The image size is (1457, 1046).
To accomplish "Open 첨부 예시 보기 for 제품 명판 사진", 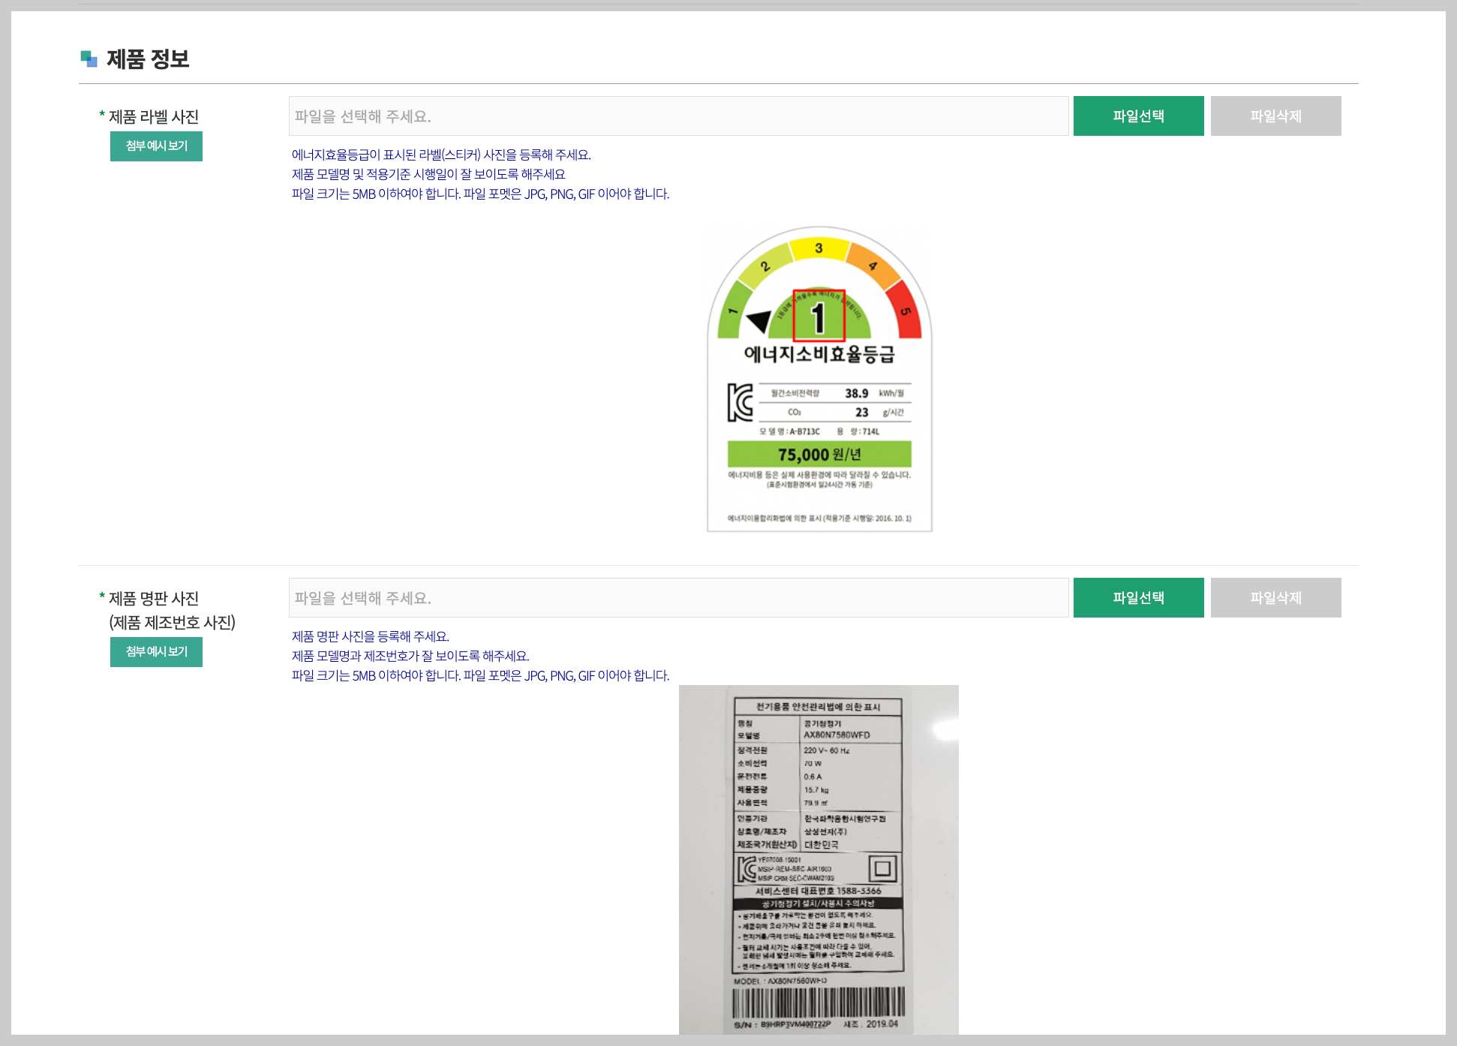I will coord(156,652).
